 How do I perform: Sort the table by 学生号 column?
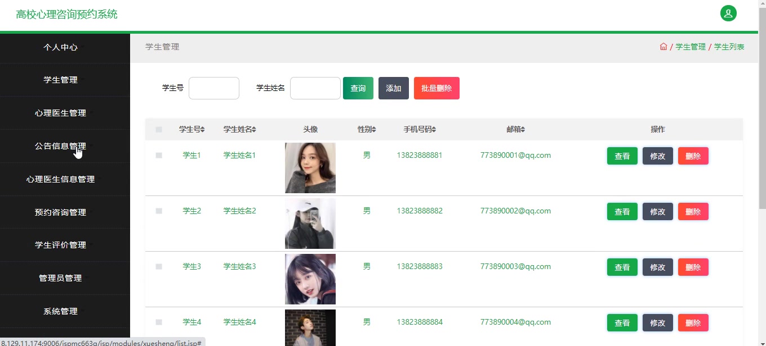(x=192, y=129)
